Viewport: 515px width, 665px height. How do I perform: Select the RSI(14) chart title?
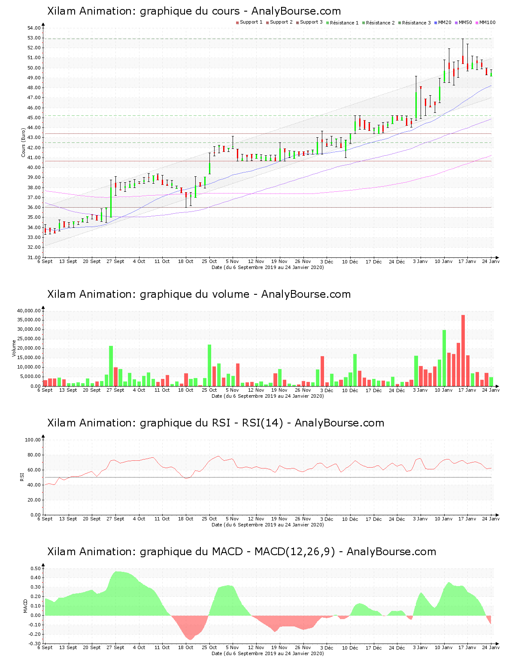(215, 423)
